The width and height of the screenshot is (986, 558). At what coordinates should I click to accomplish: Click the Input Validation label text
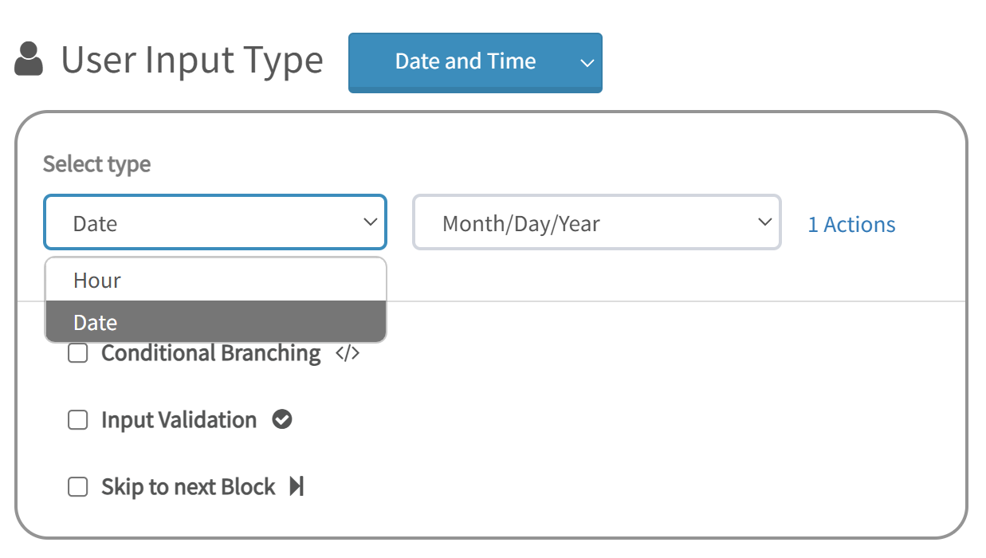tap(179, 420)
